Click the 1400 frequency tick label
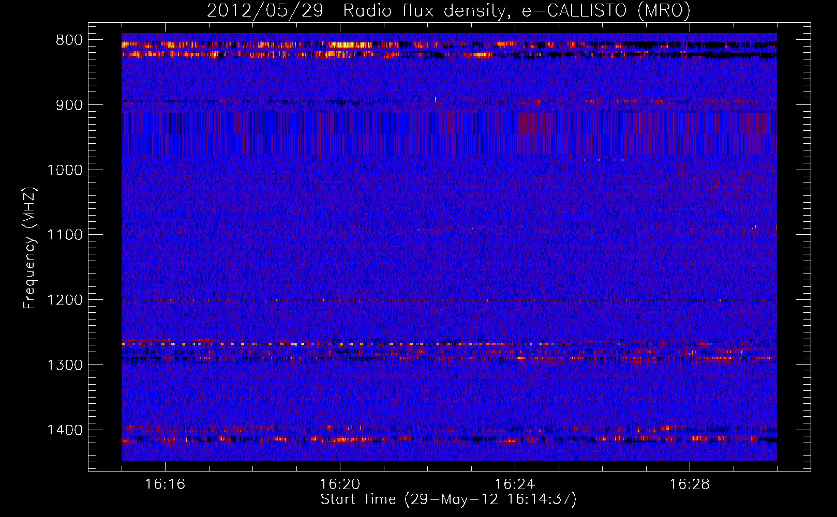Screen dimensions: 837x517 [65, 430]
